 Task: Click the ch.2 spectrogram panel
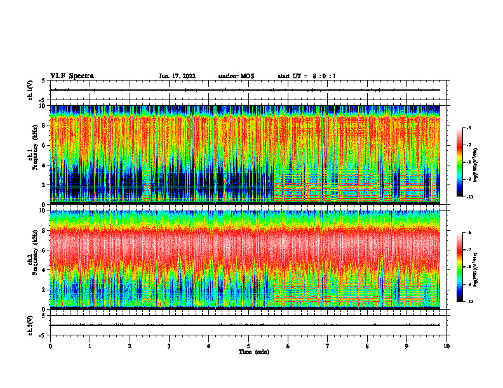[245, 259]
